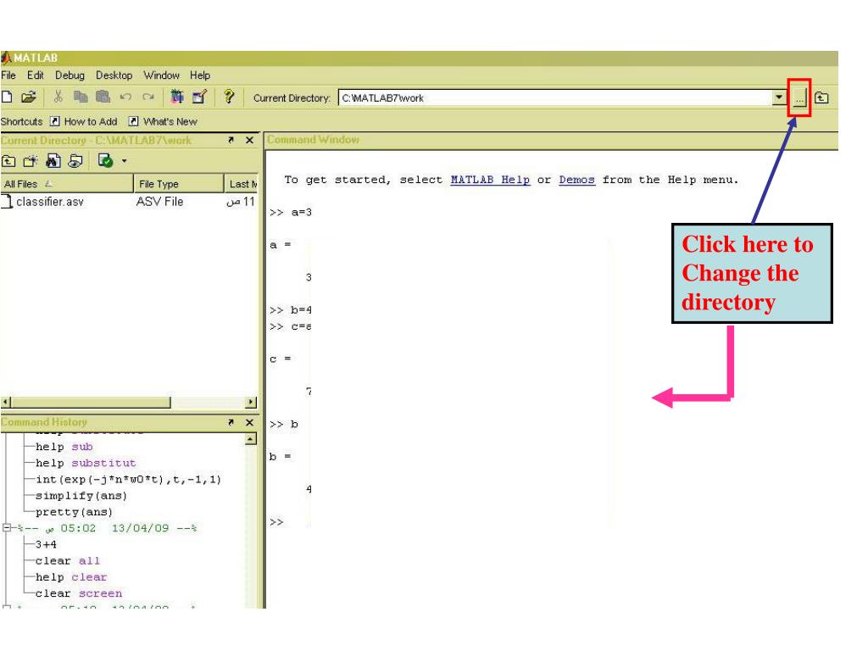Open the Debug menu

pyautogui.click(x=70, y=75)
